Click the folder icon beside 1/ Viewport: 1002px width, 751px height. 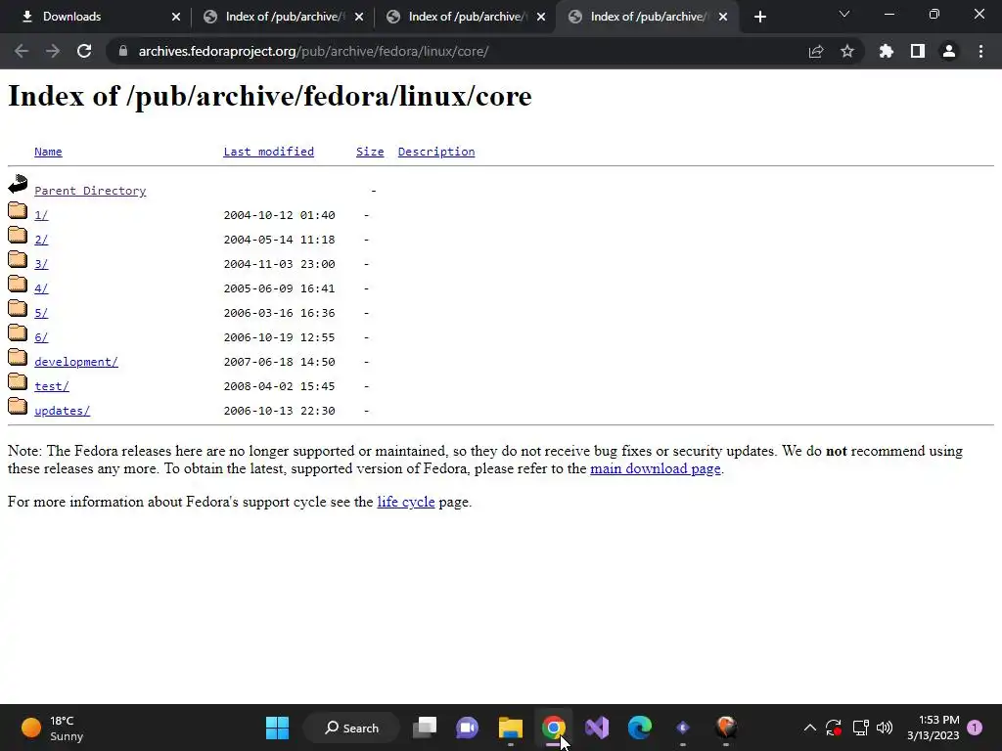(18, 210)
